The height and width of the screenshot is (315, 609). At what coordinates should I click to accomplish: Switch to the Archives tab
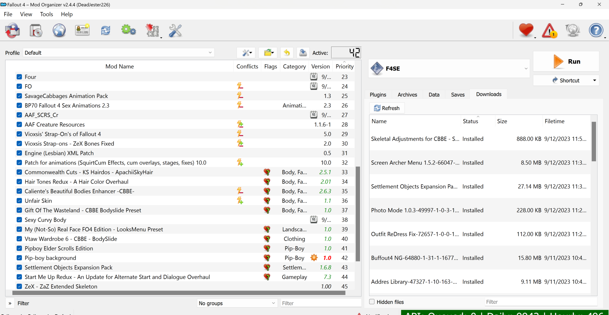coord(407,95)
